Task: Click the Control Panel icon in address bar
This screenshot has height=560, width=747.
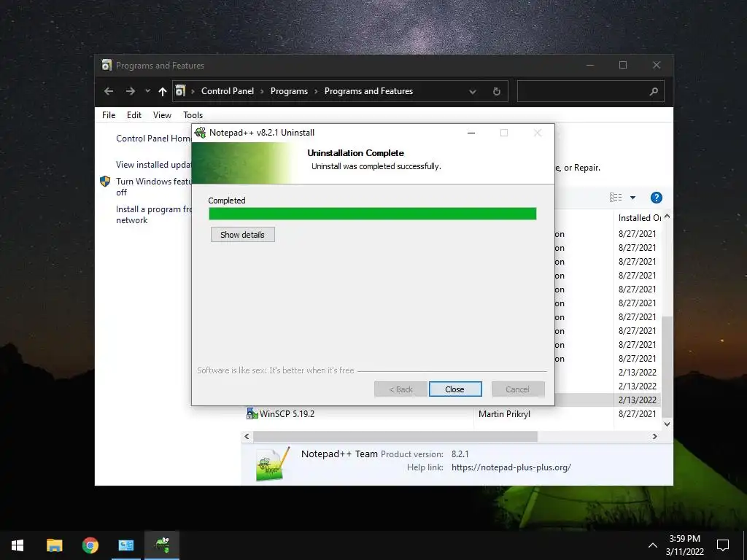Action: pos(180,90)
